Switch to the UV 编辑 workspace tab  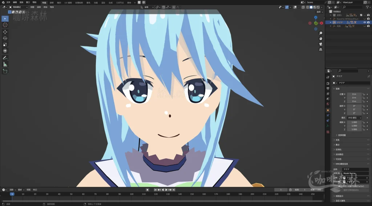(68, 3)
